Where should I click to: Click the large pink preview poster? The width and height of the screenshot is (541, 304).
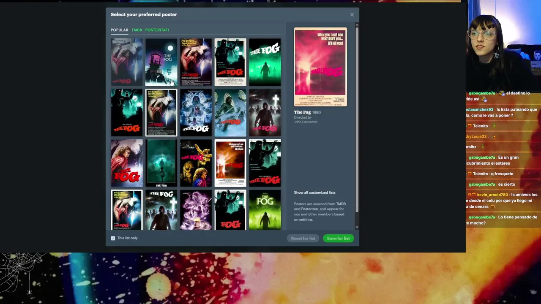click(320, 67)
